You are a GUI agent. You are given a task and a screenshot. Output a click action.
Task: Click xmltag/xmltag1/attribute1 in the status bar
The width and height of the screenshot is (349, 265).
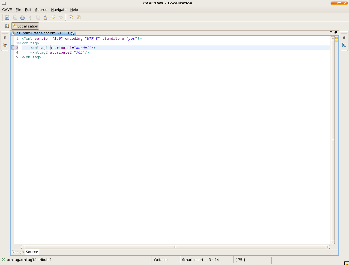pyautogui.click(x=29, y=260)
